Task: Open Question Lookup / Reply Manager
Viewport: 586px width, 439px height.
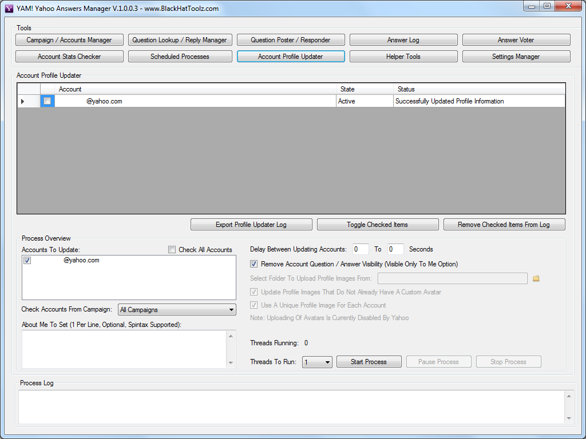Action: (x=180, y=40)
